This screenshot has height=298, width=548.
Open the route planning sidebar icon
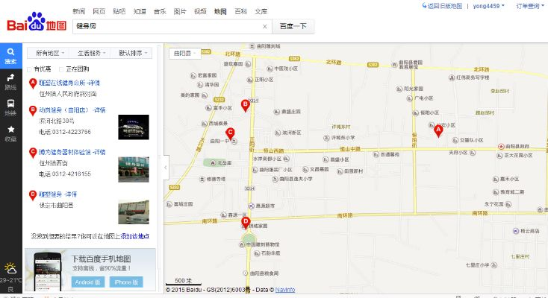tap(11, 82)
